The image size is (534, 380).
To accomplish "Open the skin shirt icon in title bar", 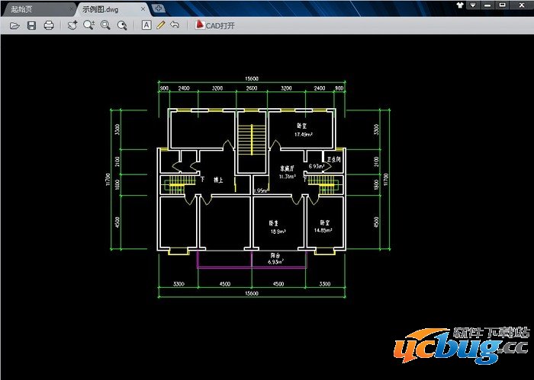I will 461,5.
